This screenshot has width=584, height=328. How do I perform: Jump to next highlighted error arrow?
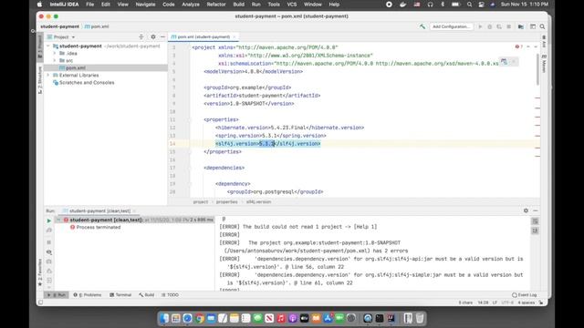pyautogui.click(x=536, y=46)
